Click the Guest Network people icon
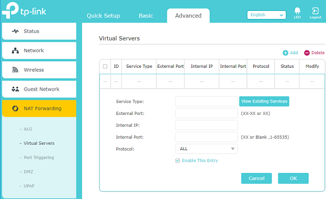 click(15, 89)
